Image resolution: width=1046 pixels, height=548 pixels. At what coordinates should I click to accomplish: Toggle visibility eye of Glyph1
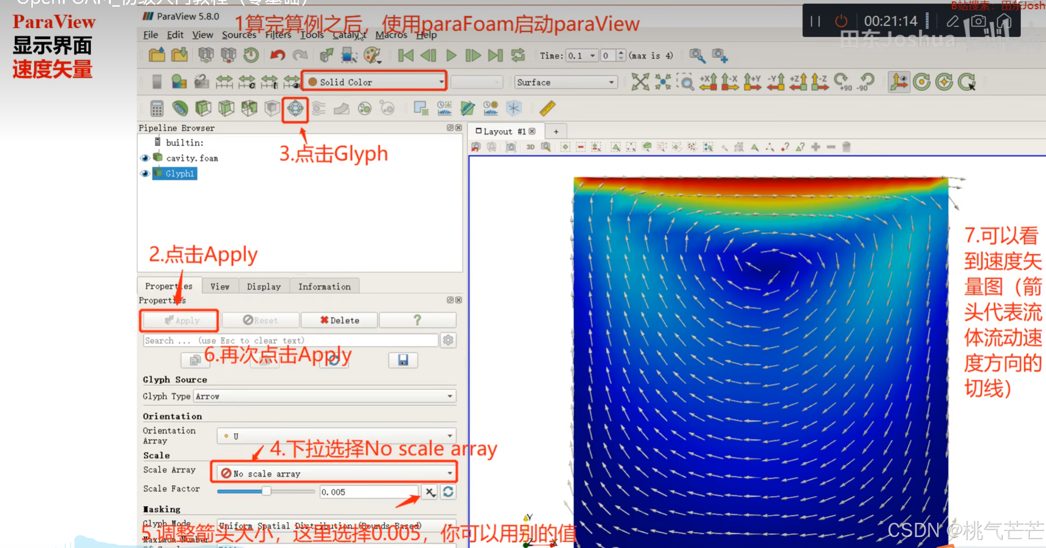coord(145,174)
